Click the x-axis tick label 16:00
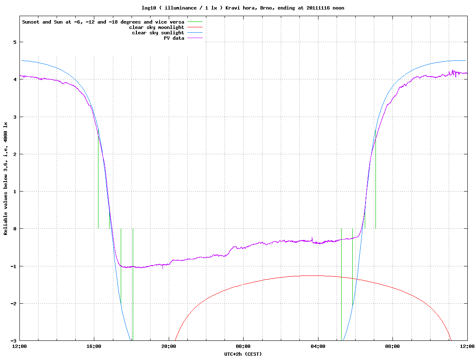 pos(94,346)
